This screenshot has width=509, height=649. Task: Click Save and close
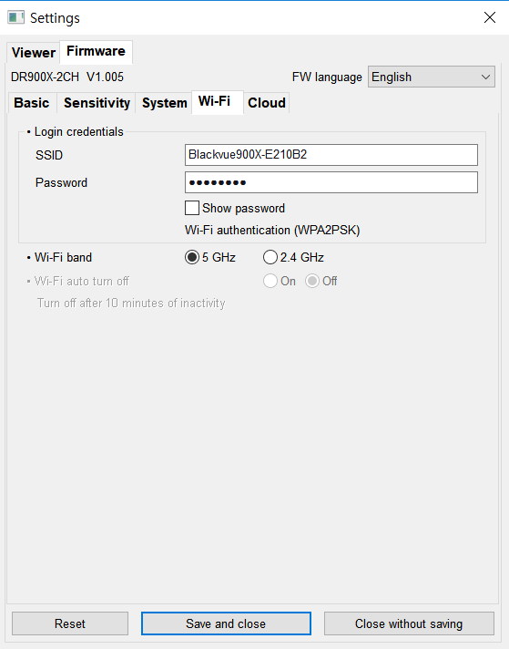pos(226,623)
